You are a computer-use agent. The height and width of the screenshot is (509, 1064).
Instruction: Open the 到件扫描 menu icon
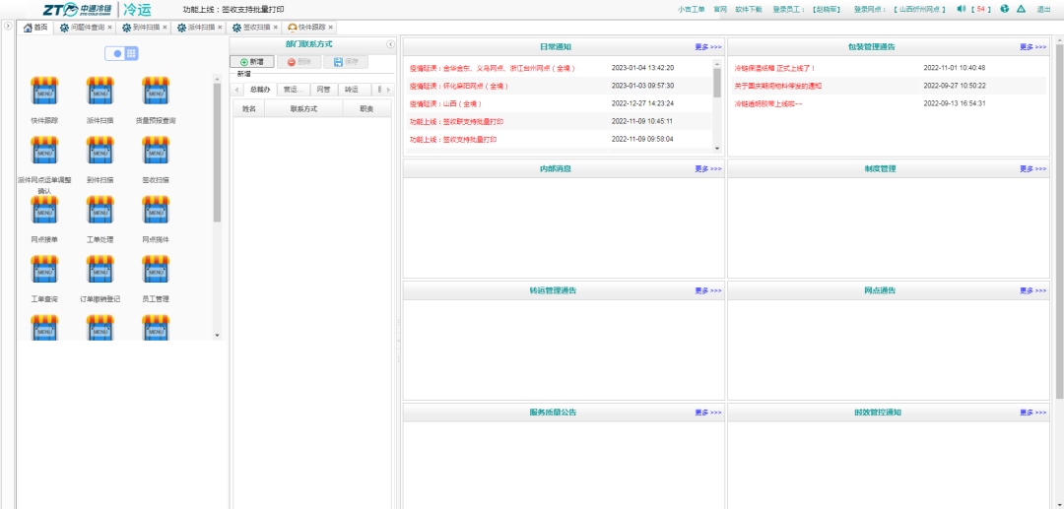pyautogui.click(x=100, y=150)
